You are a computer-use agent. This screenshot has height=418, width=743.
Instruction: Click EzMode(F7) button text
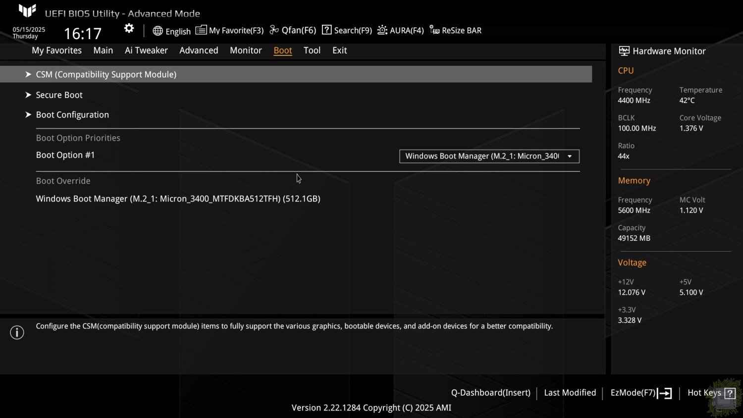click(x=633, y=393)
